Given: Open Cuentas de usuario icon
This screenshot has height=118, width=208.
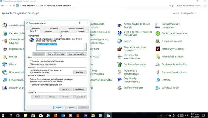Looking at the screenshot, I should click(158, 41).
